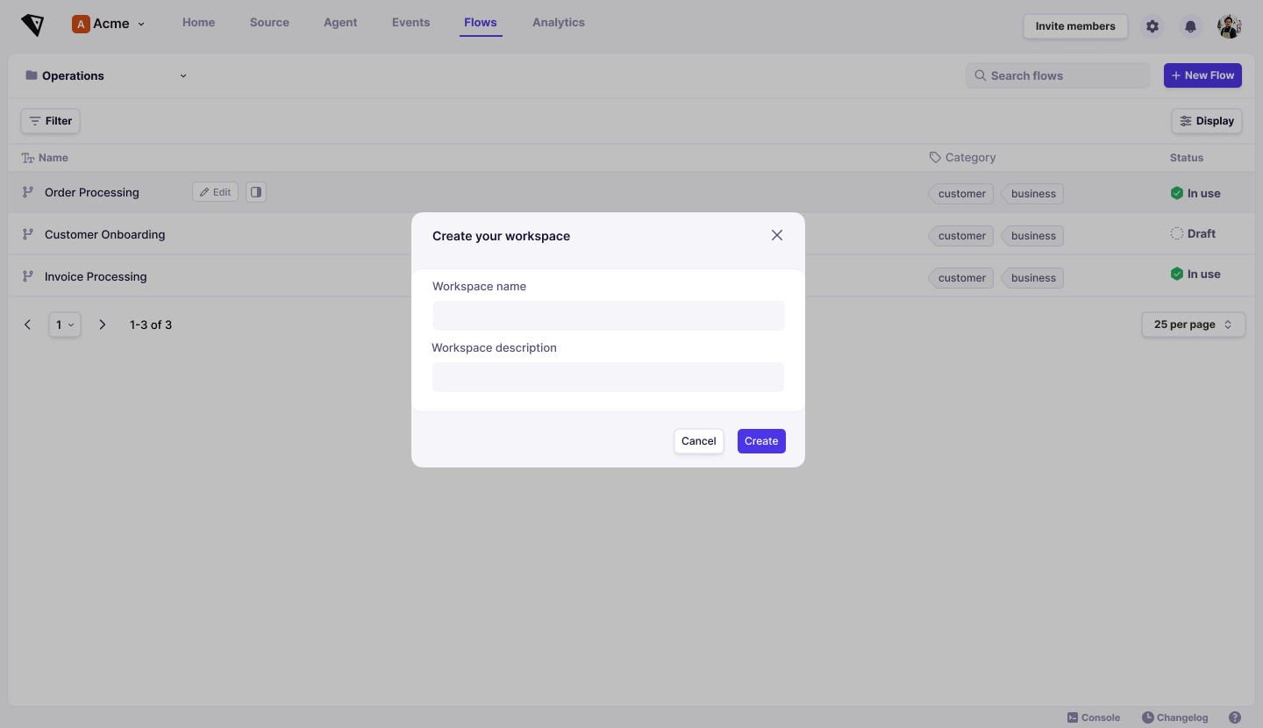Click the New Flow button

1202,75
